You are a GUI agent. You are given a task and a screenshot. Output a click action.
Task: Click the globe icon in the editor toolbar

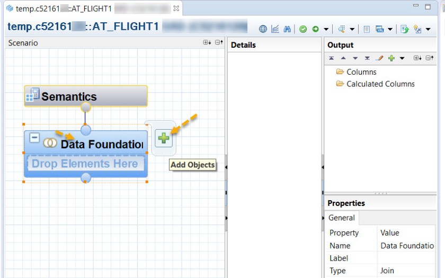pyautogui.click(x=263, y=29)
